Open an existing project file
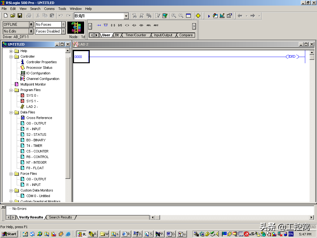This screenshot has width=317, height=238. [x=13, y=15]
